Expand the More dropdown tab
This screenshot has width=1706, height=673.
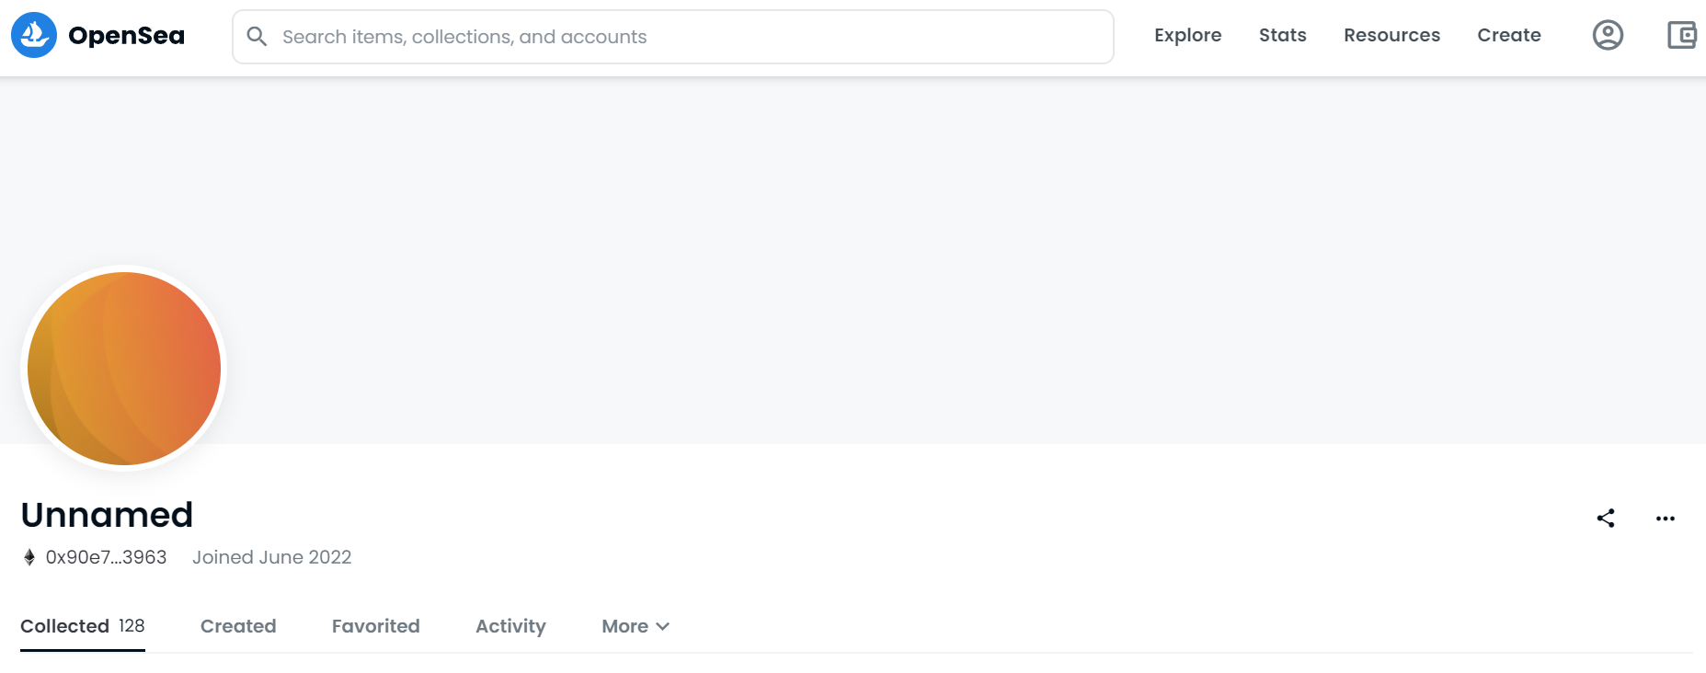point(635,626)
